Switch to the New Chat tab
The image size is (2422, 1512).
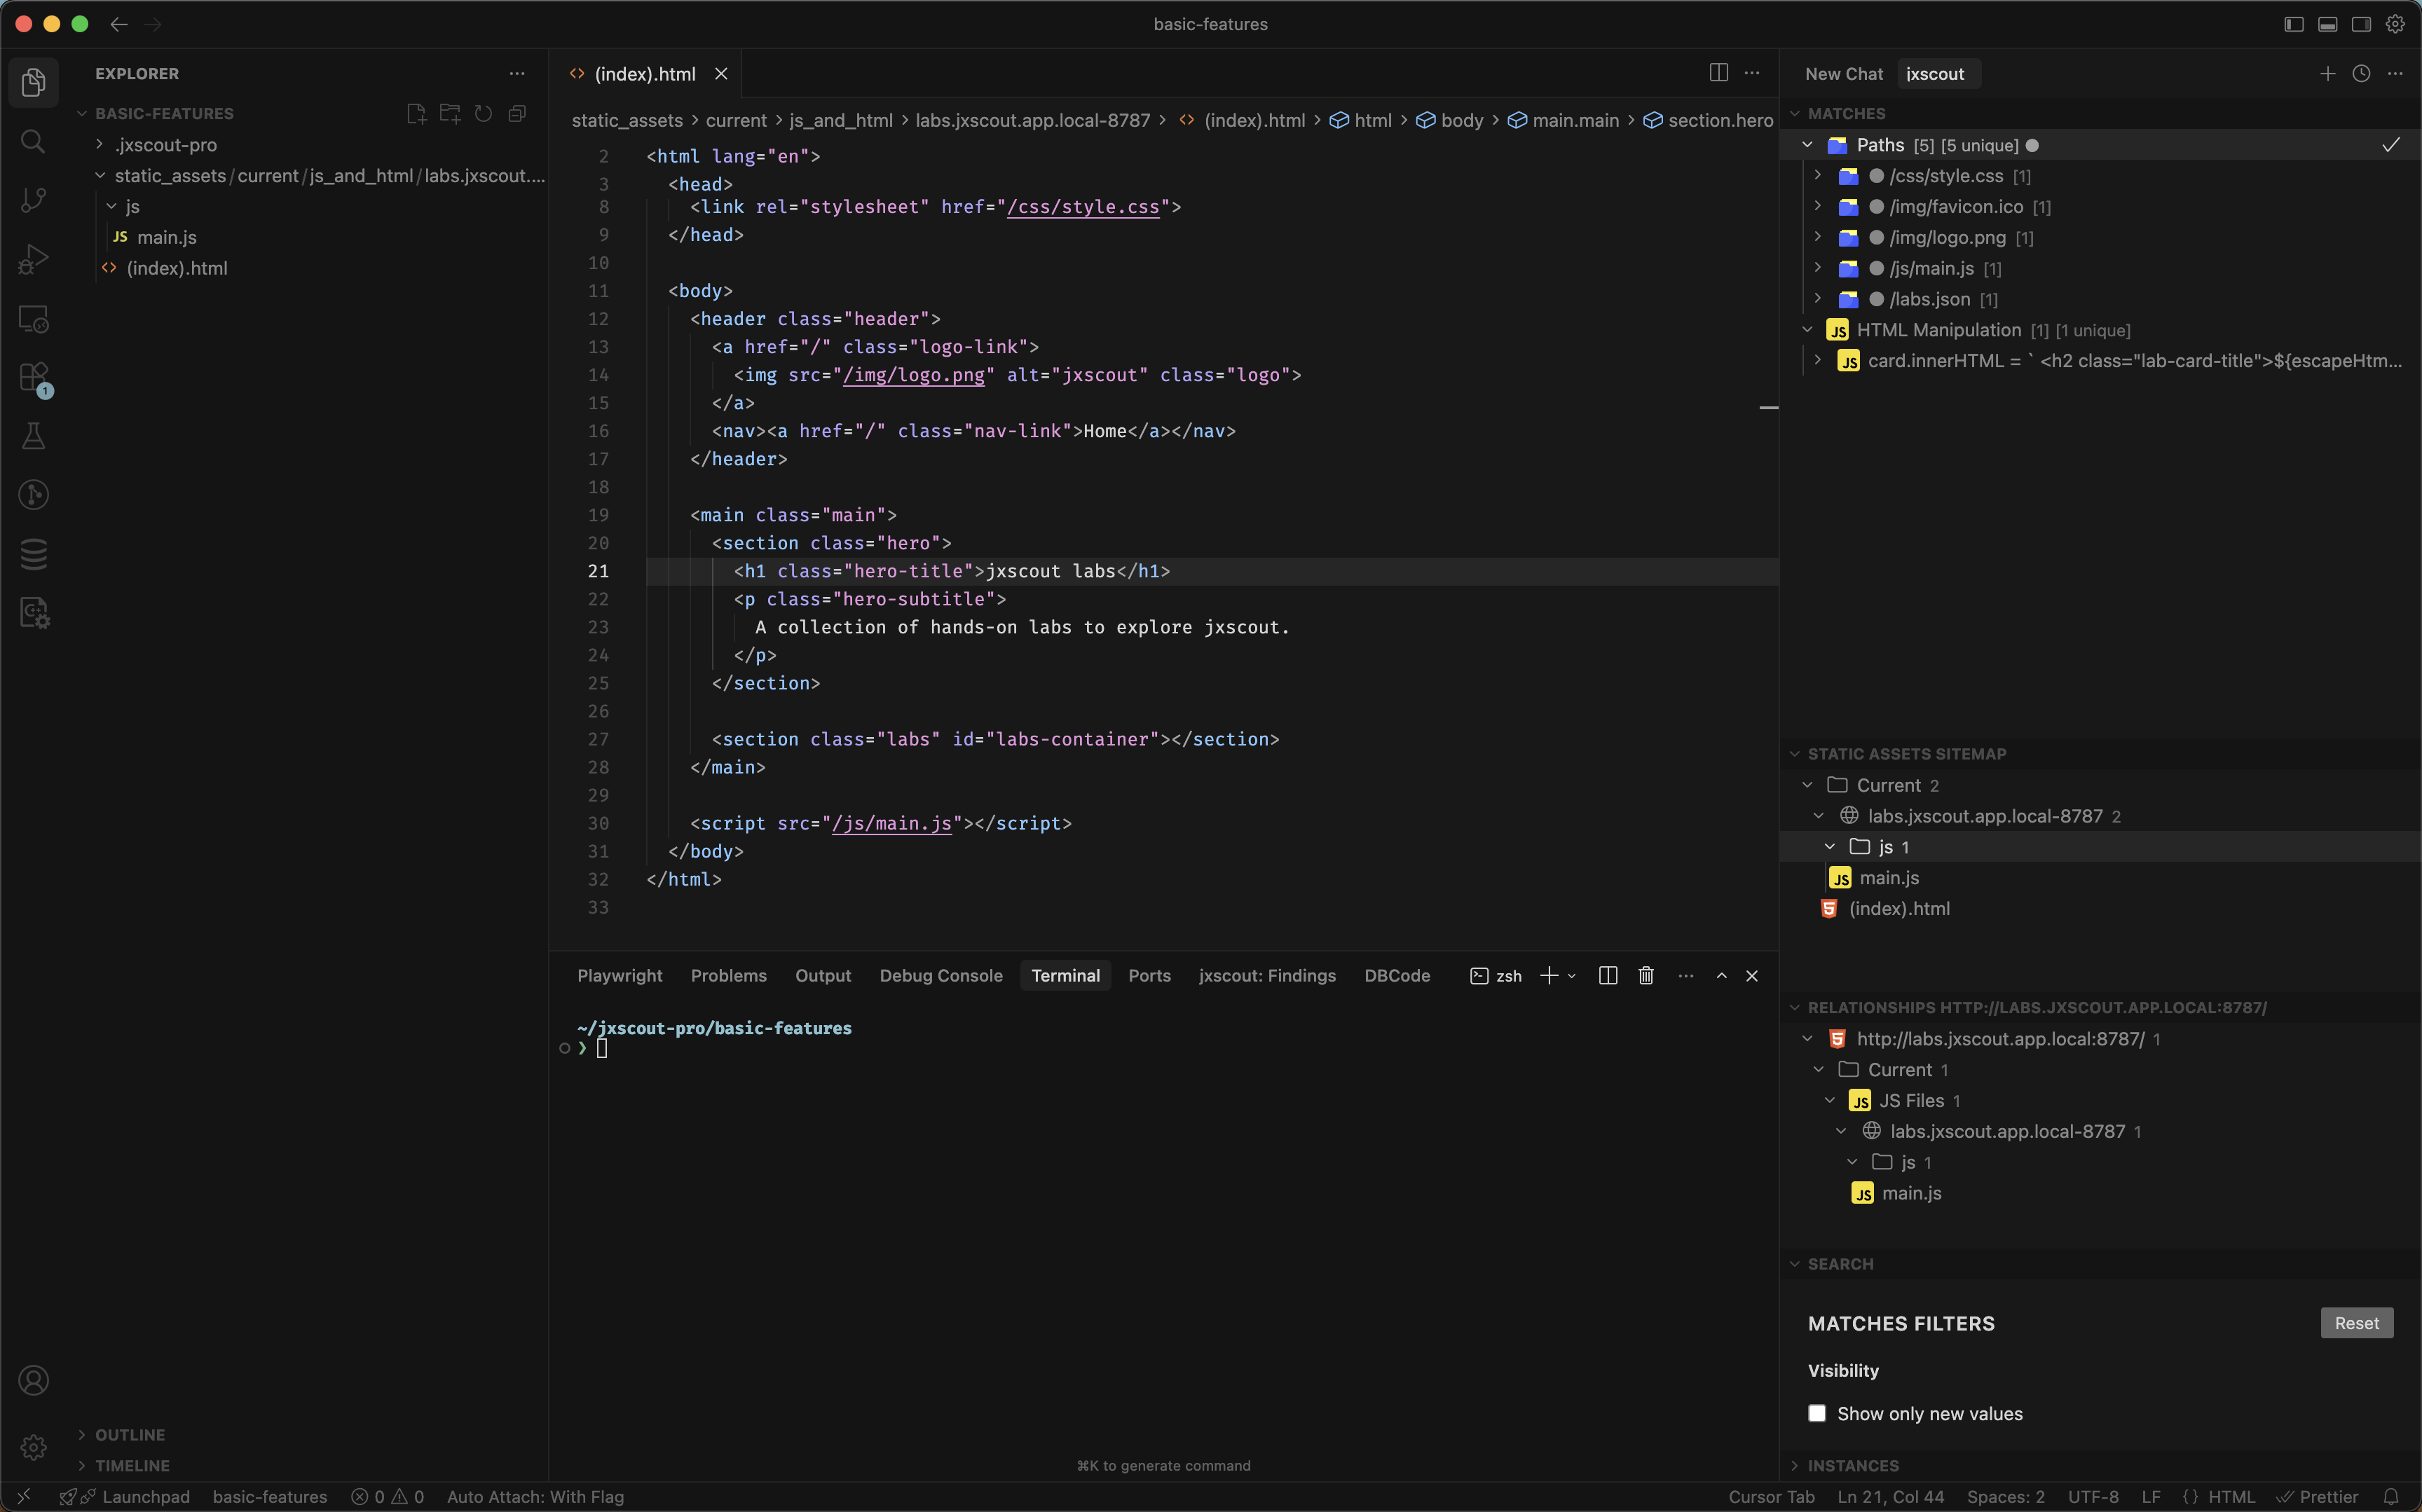click(1844, 74)
